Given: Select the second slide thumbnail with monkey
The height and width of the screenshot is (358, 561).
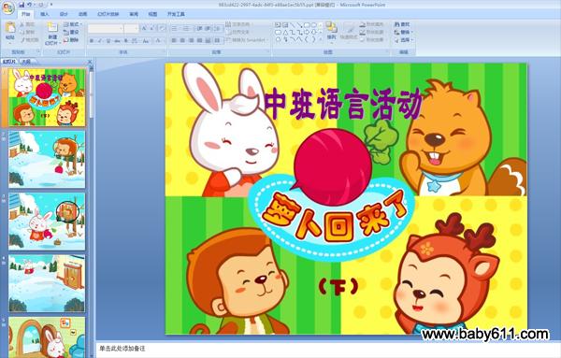Looking at the screenshot, I should coord(47,159).
